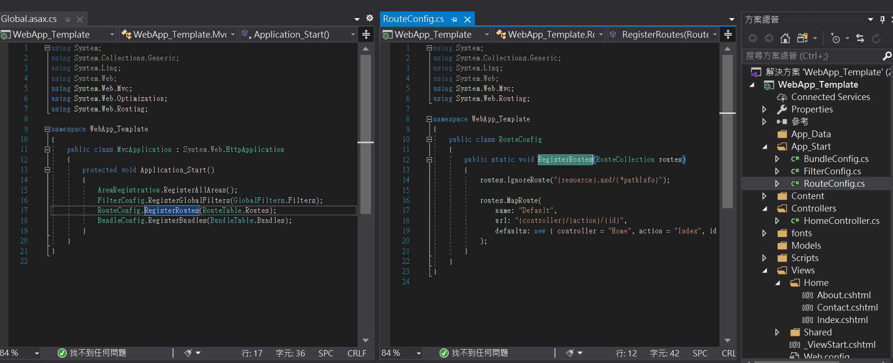Collapse the MvcApplication class outline
The width and height of the screenshot is (893, 363).
47,150
